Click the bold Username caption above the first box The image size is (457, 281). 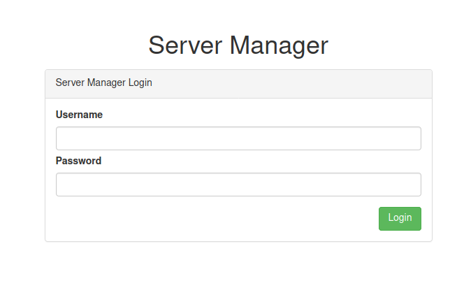pos(79,115)
